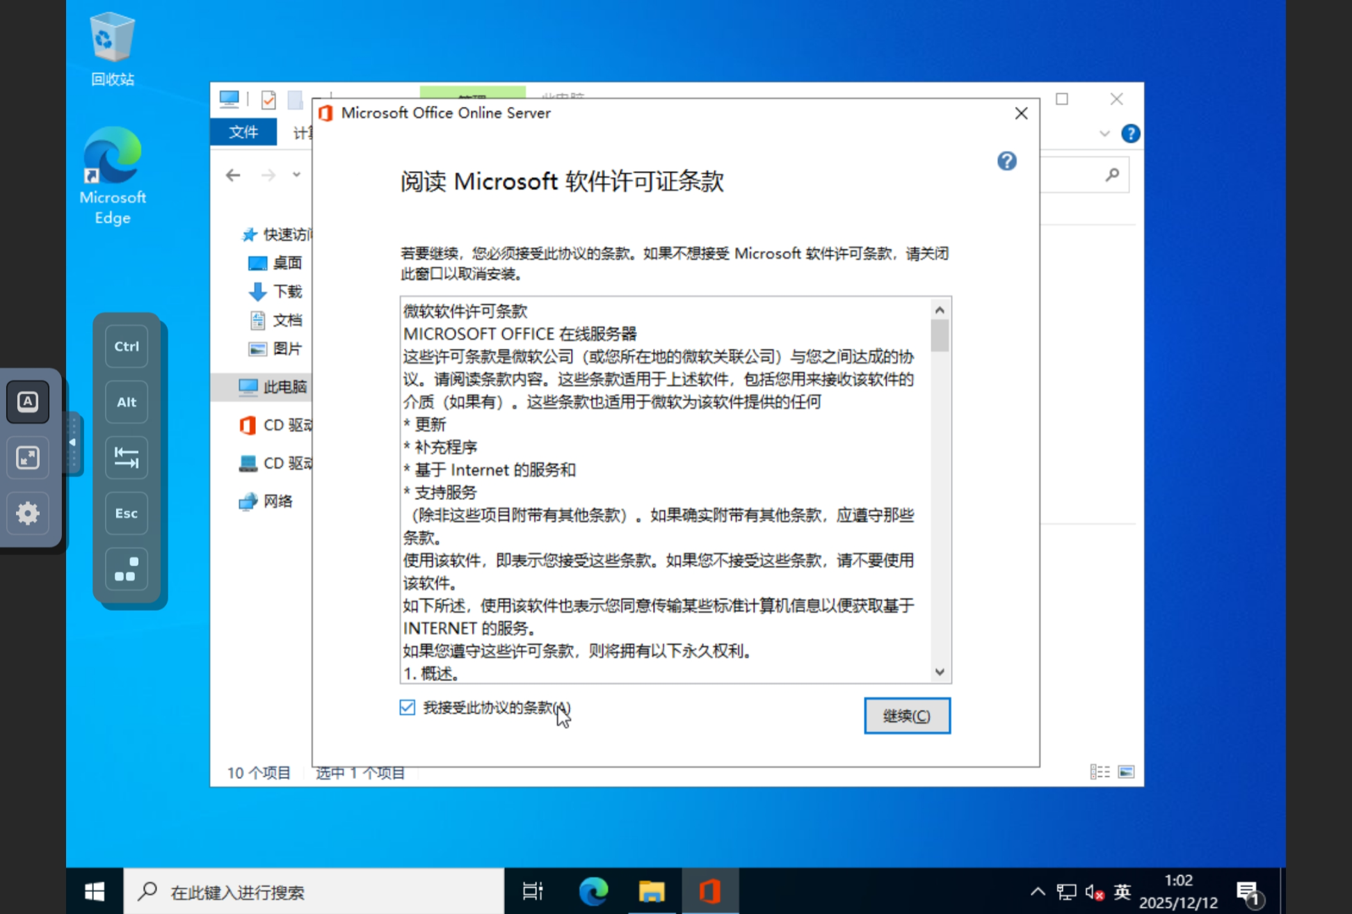The height and width of the screenshot is (914, 1352).
Task: Switch to large icons view in Explorer
Action: tap(1126, 772)
